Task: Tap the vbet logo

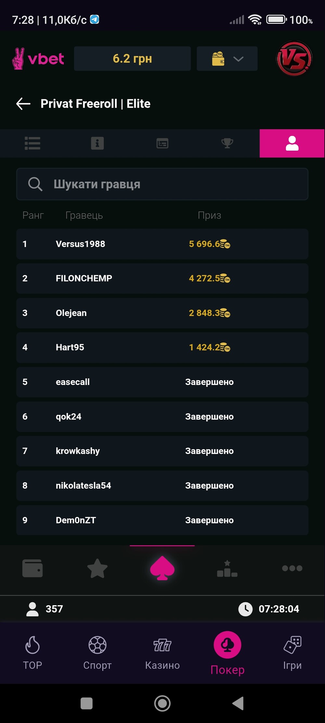Action: click(x=38, y=59)
